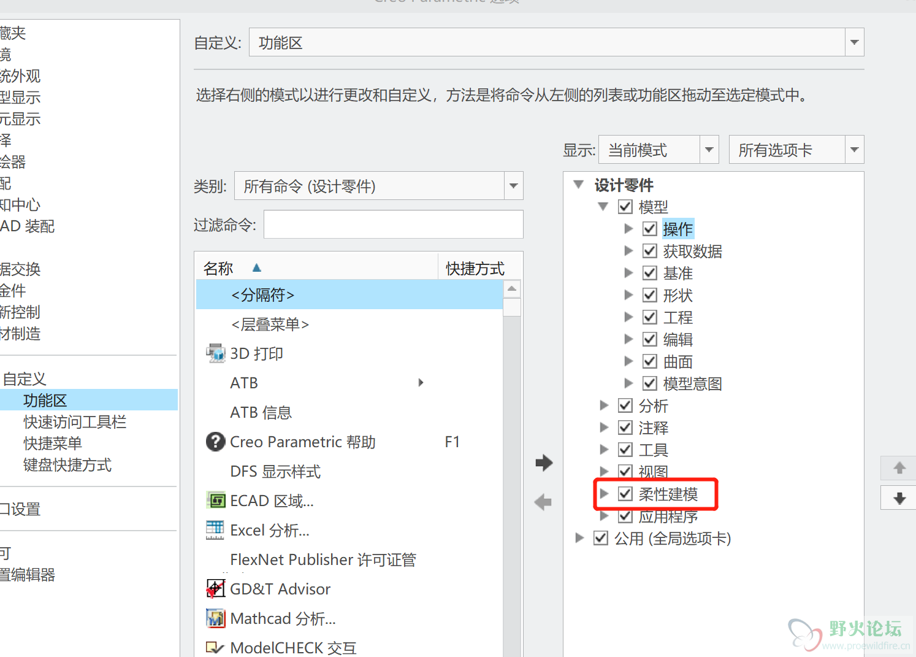Click the ModelCHECK 交互 icon

pos(215,648)
